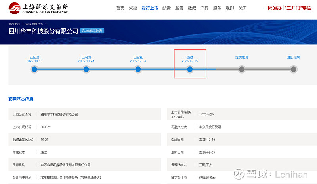Click the 通过 2026-02-05 timeline dot
The image size is (317, 184).
pyautogui.click(x=190, y=69)
